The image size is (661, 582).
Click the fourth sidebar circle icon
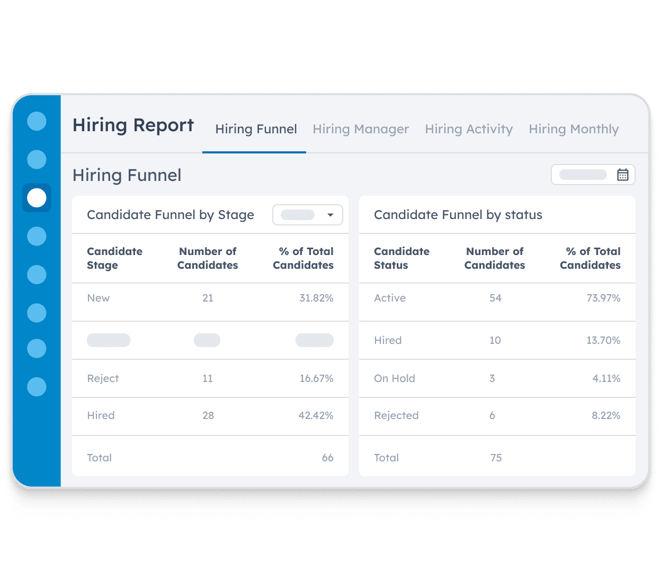point(37,236)
